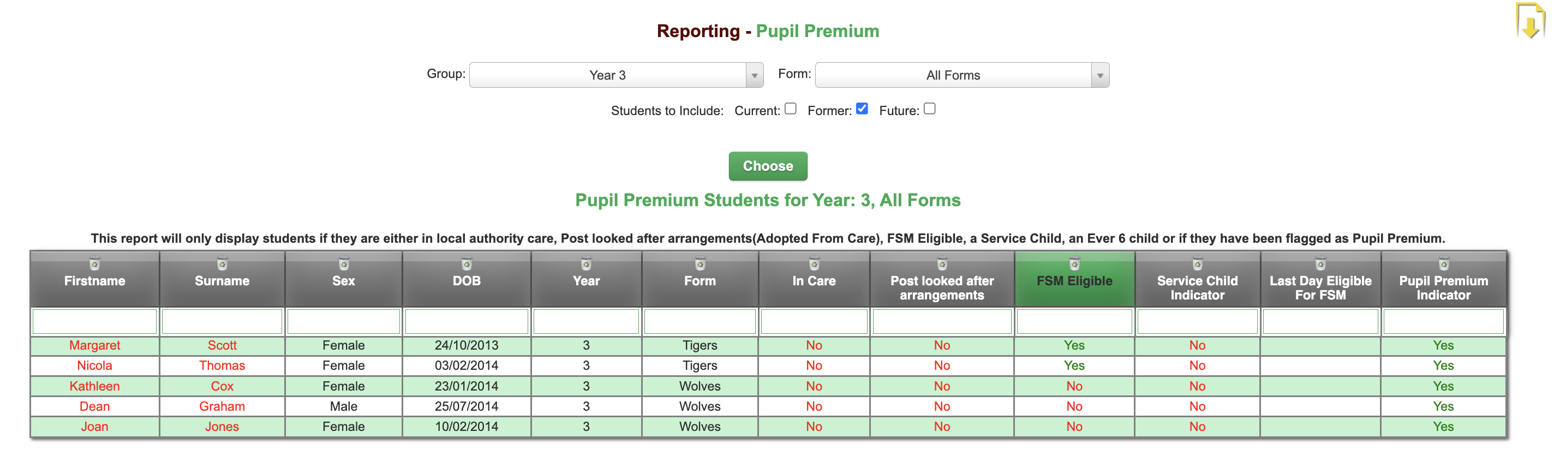The height and width of the screenshot is (468, 1554).
Task: Remove the In Care column via bin icon
Action: click(814, 263)
